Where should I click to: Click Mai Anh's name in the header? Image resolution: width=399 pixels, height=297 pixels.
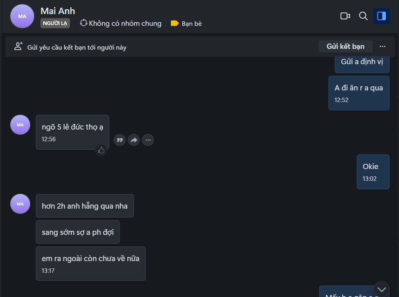(58, 11)
